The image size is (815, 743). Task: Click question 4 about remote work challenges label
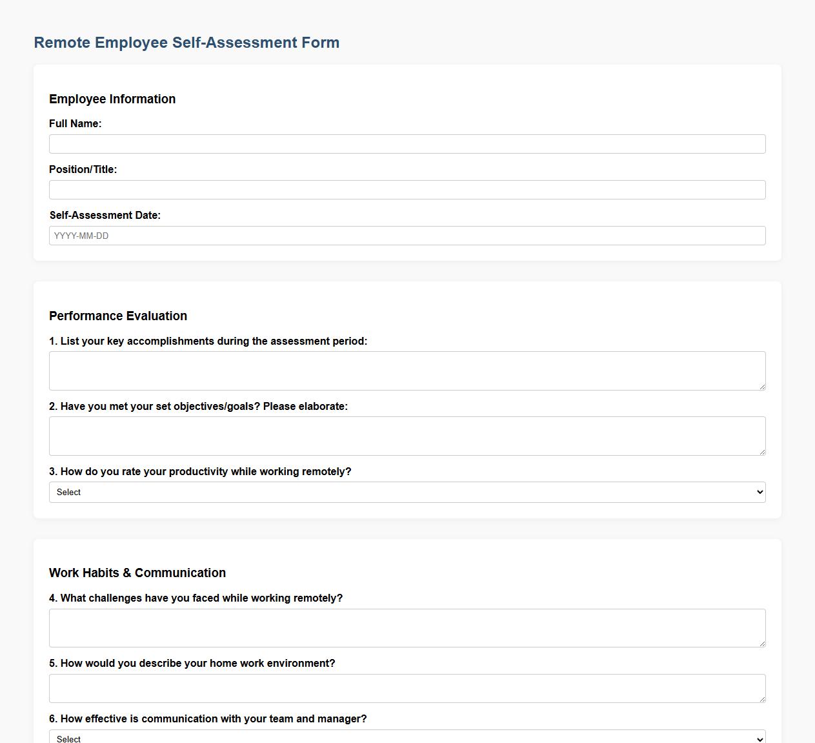click(x=196, y=598)
